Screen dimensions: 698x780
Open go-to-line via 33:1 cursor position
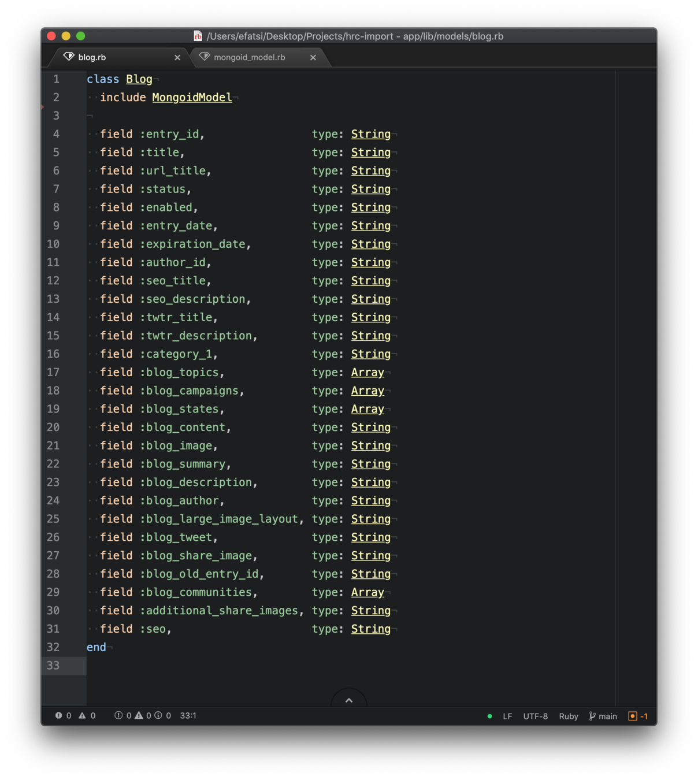188,715
